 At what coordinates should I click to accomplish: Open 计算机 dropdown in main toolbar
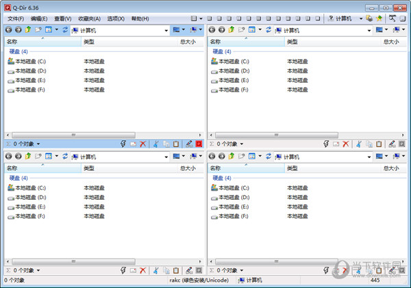(361, 18)
